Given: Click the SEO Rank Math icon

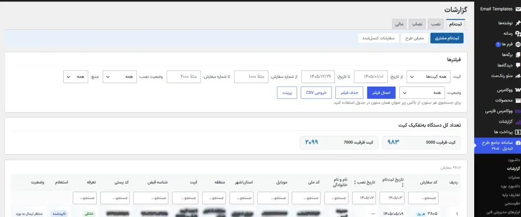Looking at the screenshot, I should [517, 76].
